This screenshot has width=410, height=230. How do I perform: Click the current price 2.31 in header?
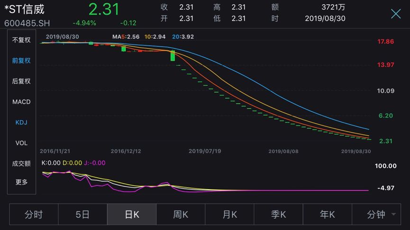[104, 9]
